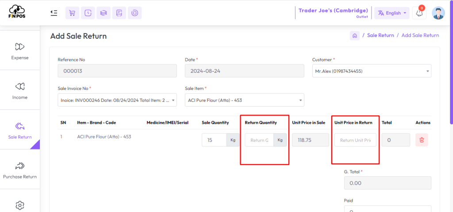The image size is (453, 212).
Task: Click the Unit Price in Return column header
Action: click(x=353, y=123)
